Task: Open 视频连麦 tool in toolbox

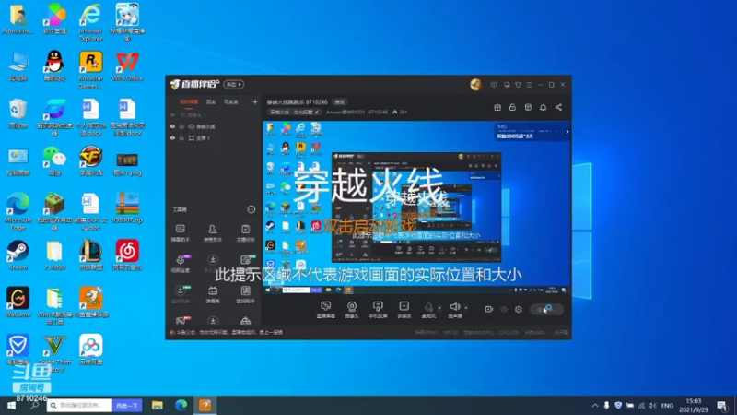Action: click(x=180, y=264)
